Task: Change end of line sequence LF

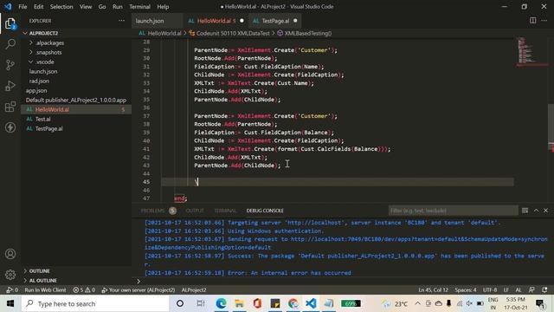Action: [x=506, y=289]
